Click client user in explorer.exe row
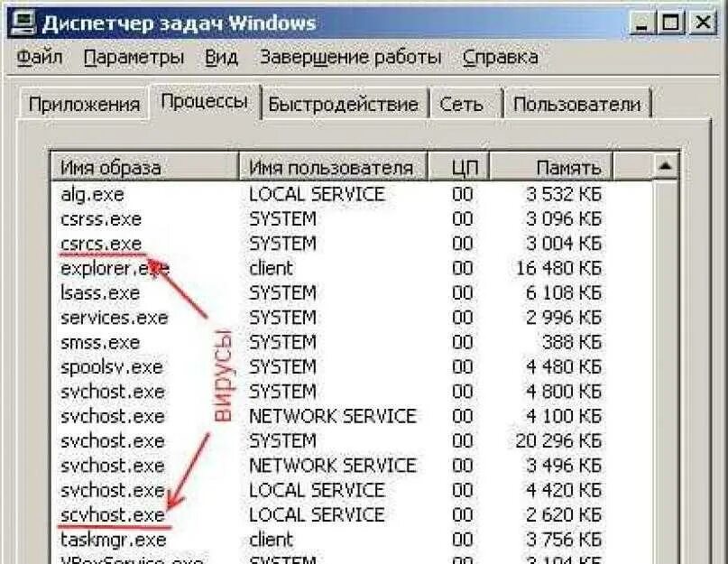Image resolution: width=728 pixels, height=564 pixels. pyautogui.click(x=272, y=268)
